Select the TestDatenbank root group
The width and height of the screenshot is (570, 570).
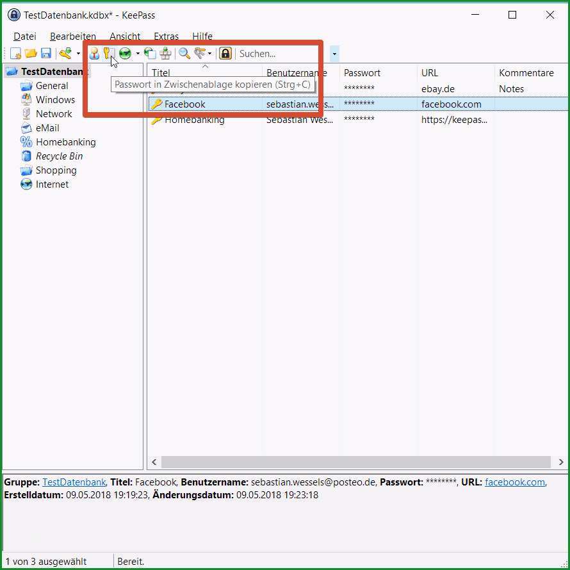click(52, 72)
